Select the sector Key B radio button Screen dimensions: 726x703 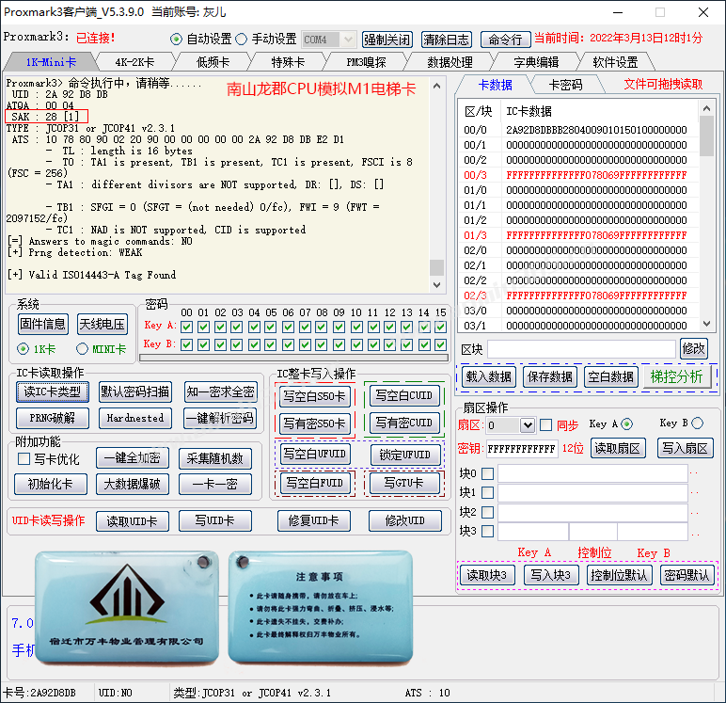pos(697,423)
